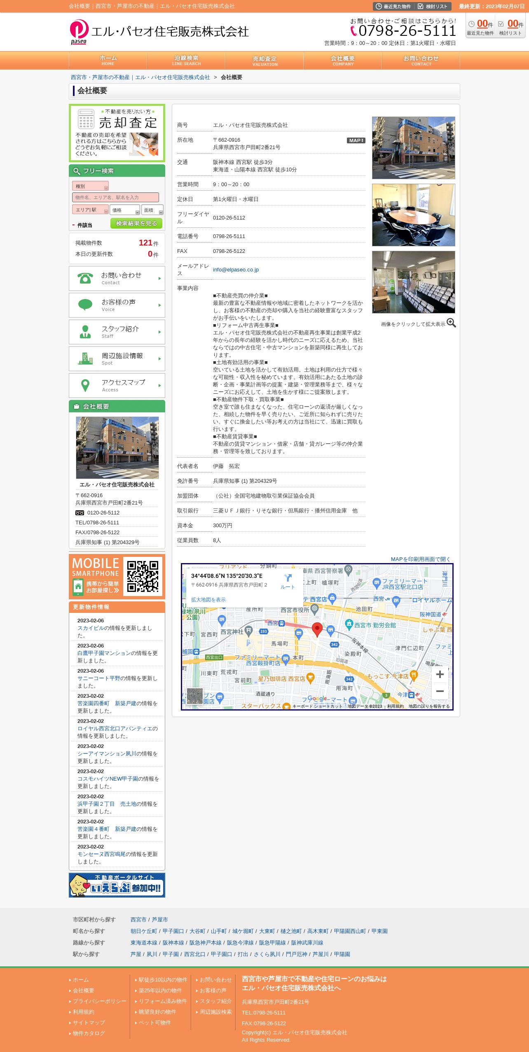Click footer プライバシーポリシー link
Screen dimensions: 529x1052
point(99,1001)
